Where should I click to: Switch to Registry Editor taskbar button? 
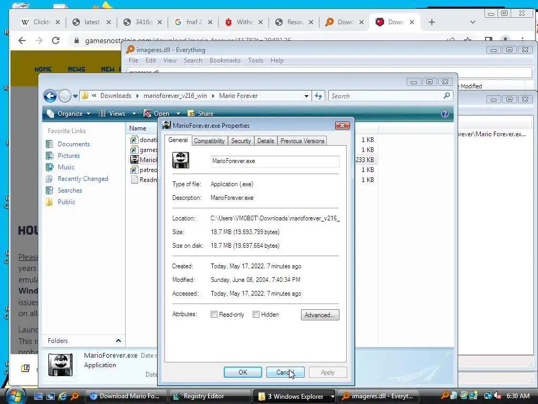(210, 396)
